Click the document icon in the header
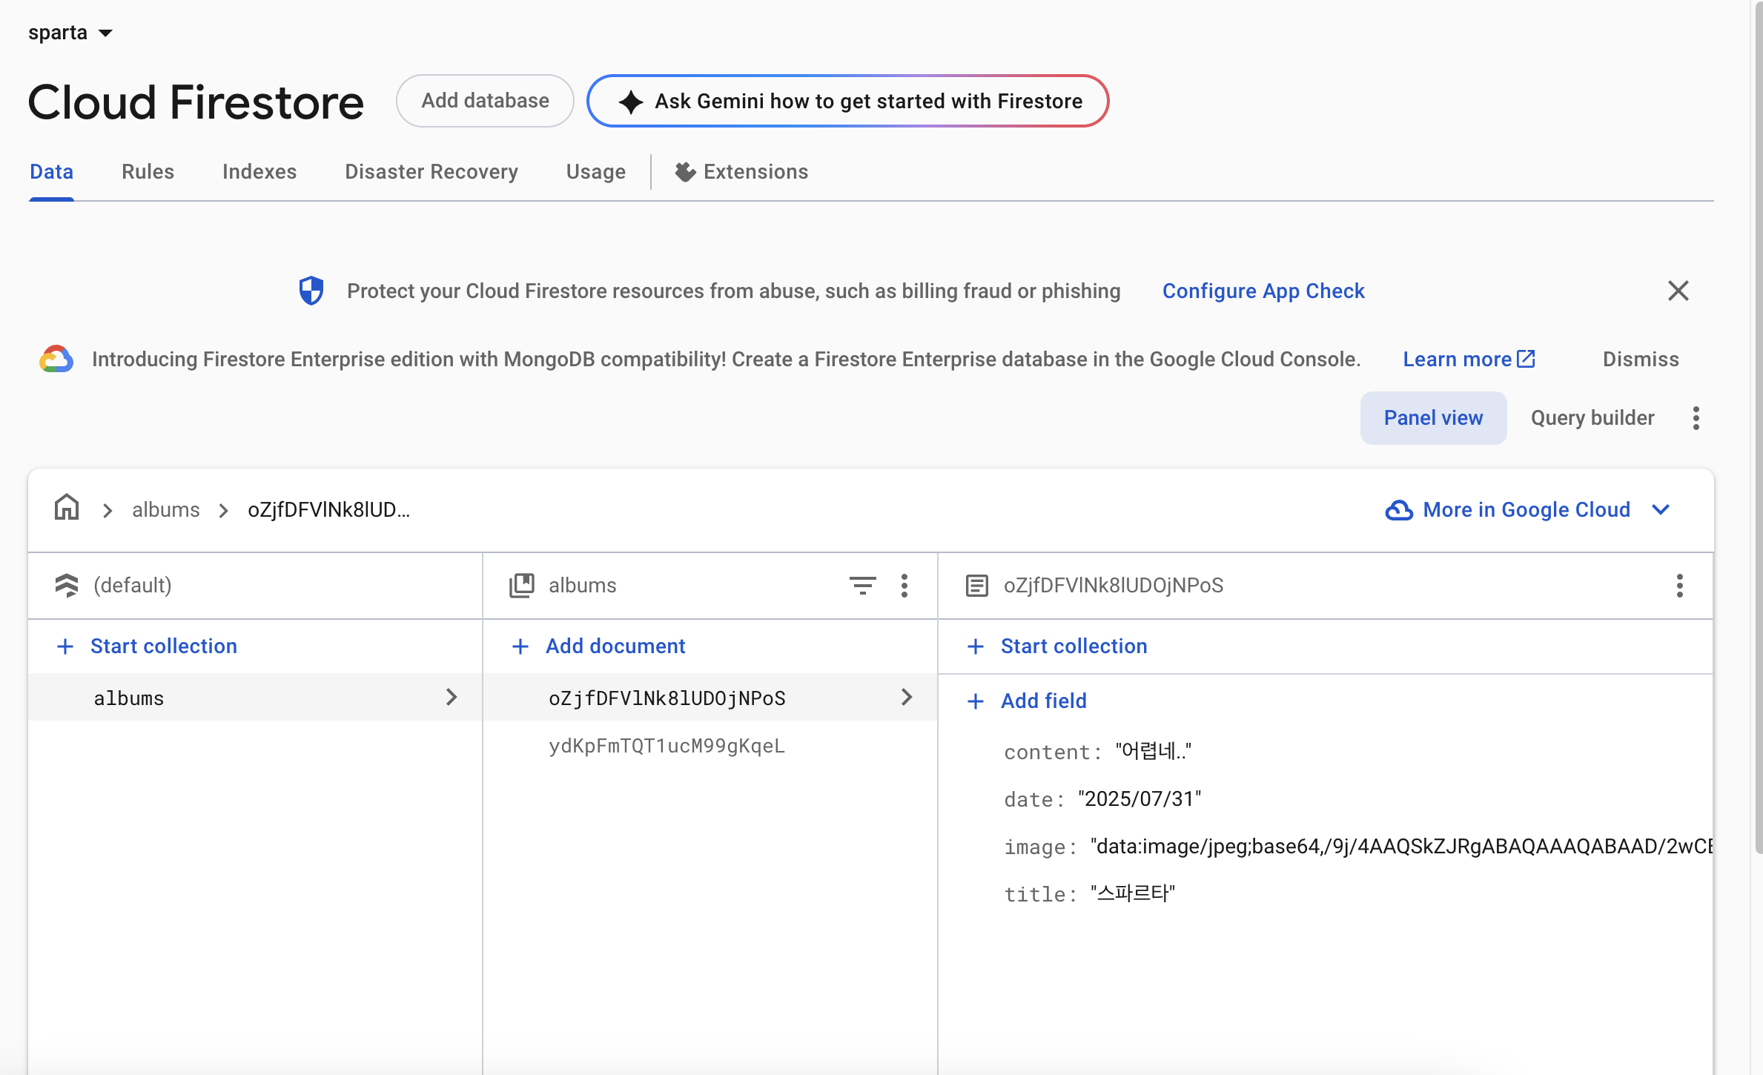Screen dimensions: 1763x1075 point(977,586)
